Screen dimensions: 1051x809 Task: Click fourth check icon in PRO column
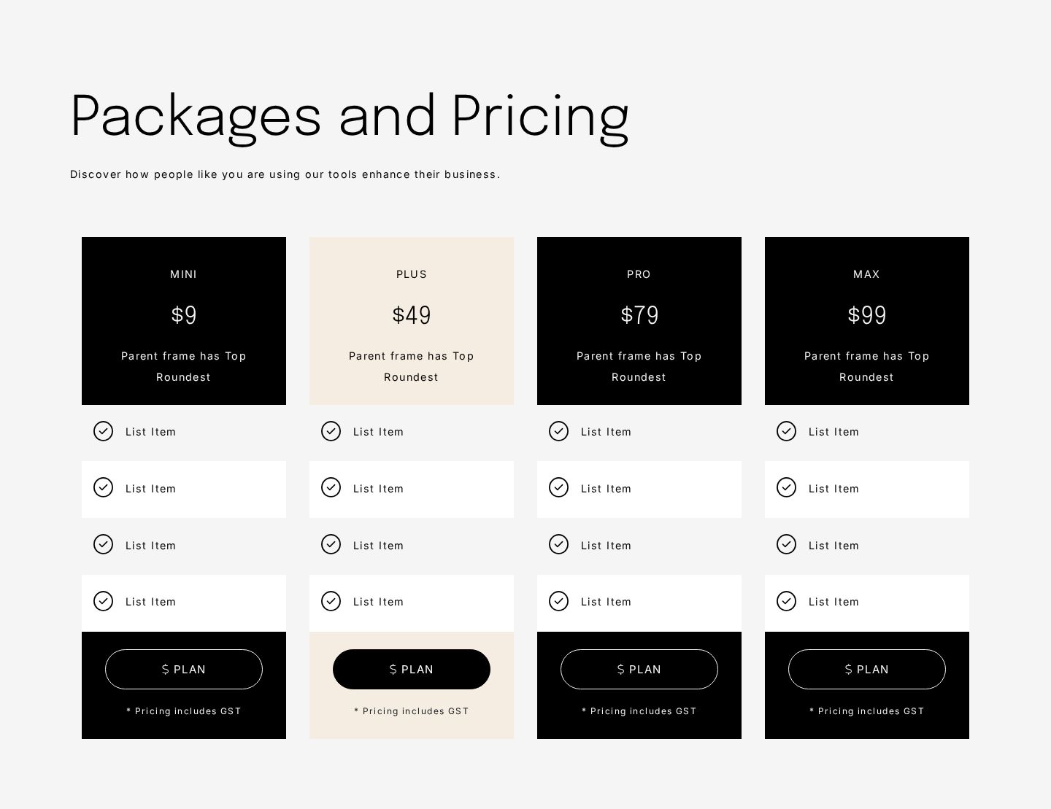[x=559, y=601]
